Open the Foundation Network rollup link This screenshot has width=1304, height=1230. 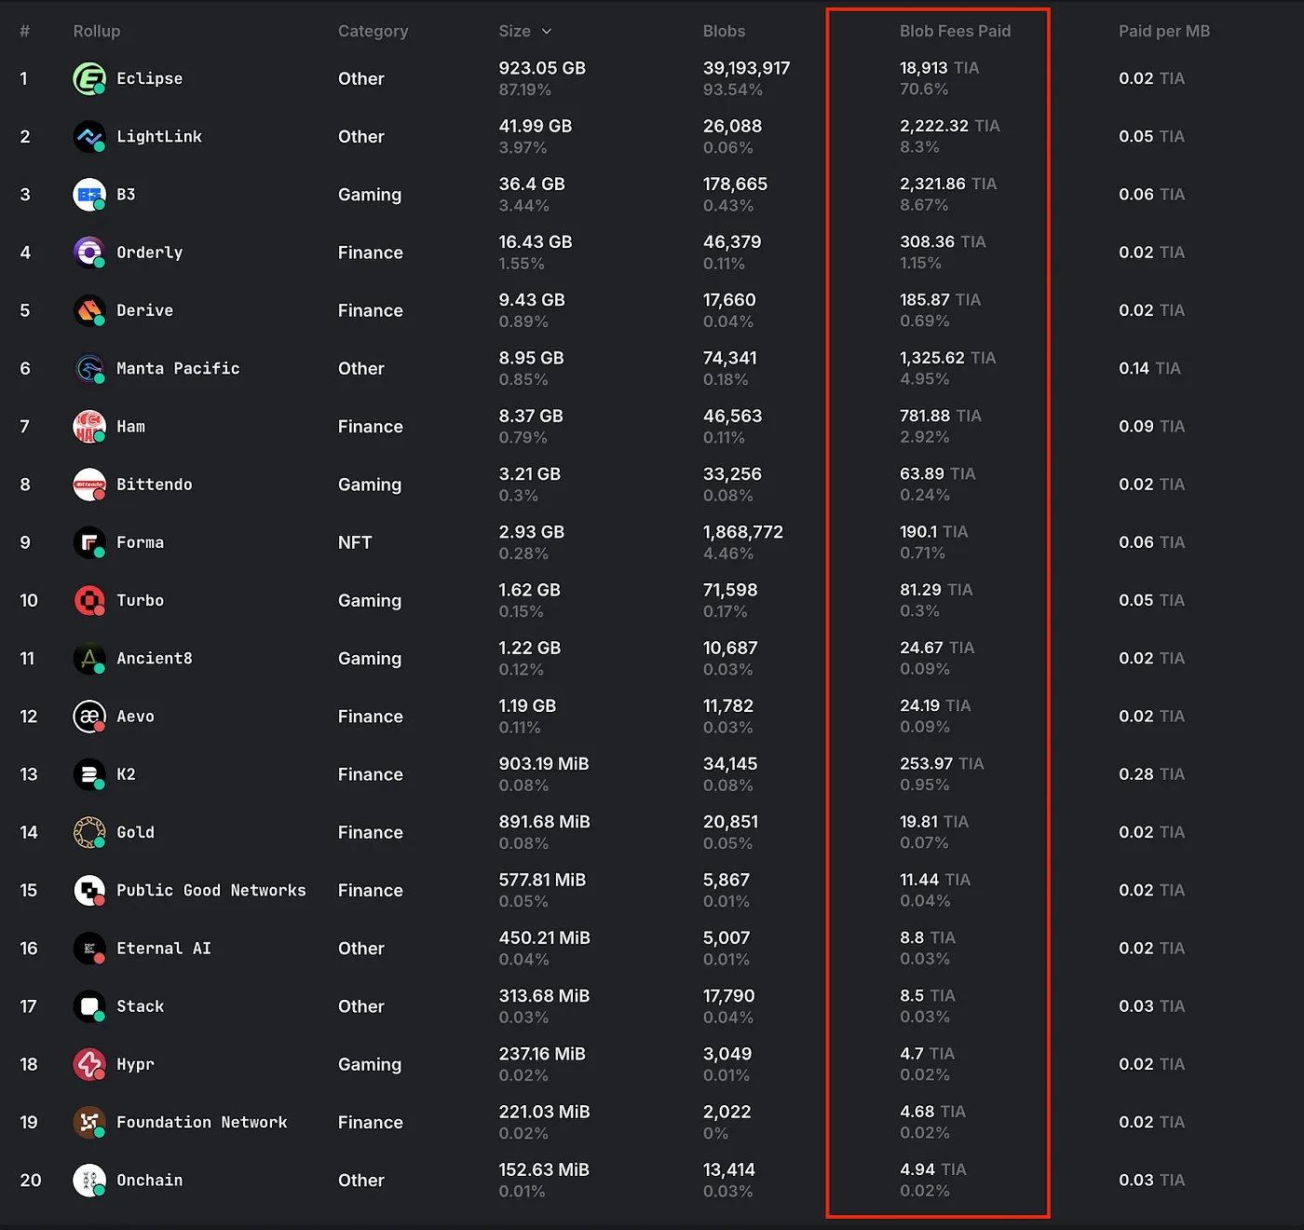[201, 1123]
